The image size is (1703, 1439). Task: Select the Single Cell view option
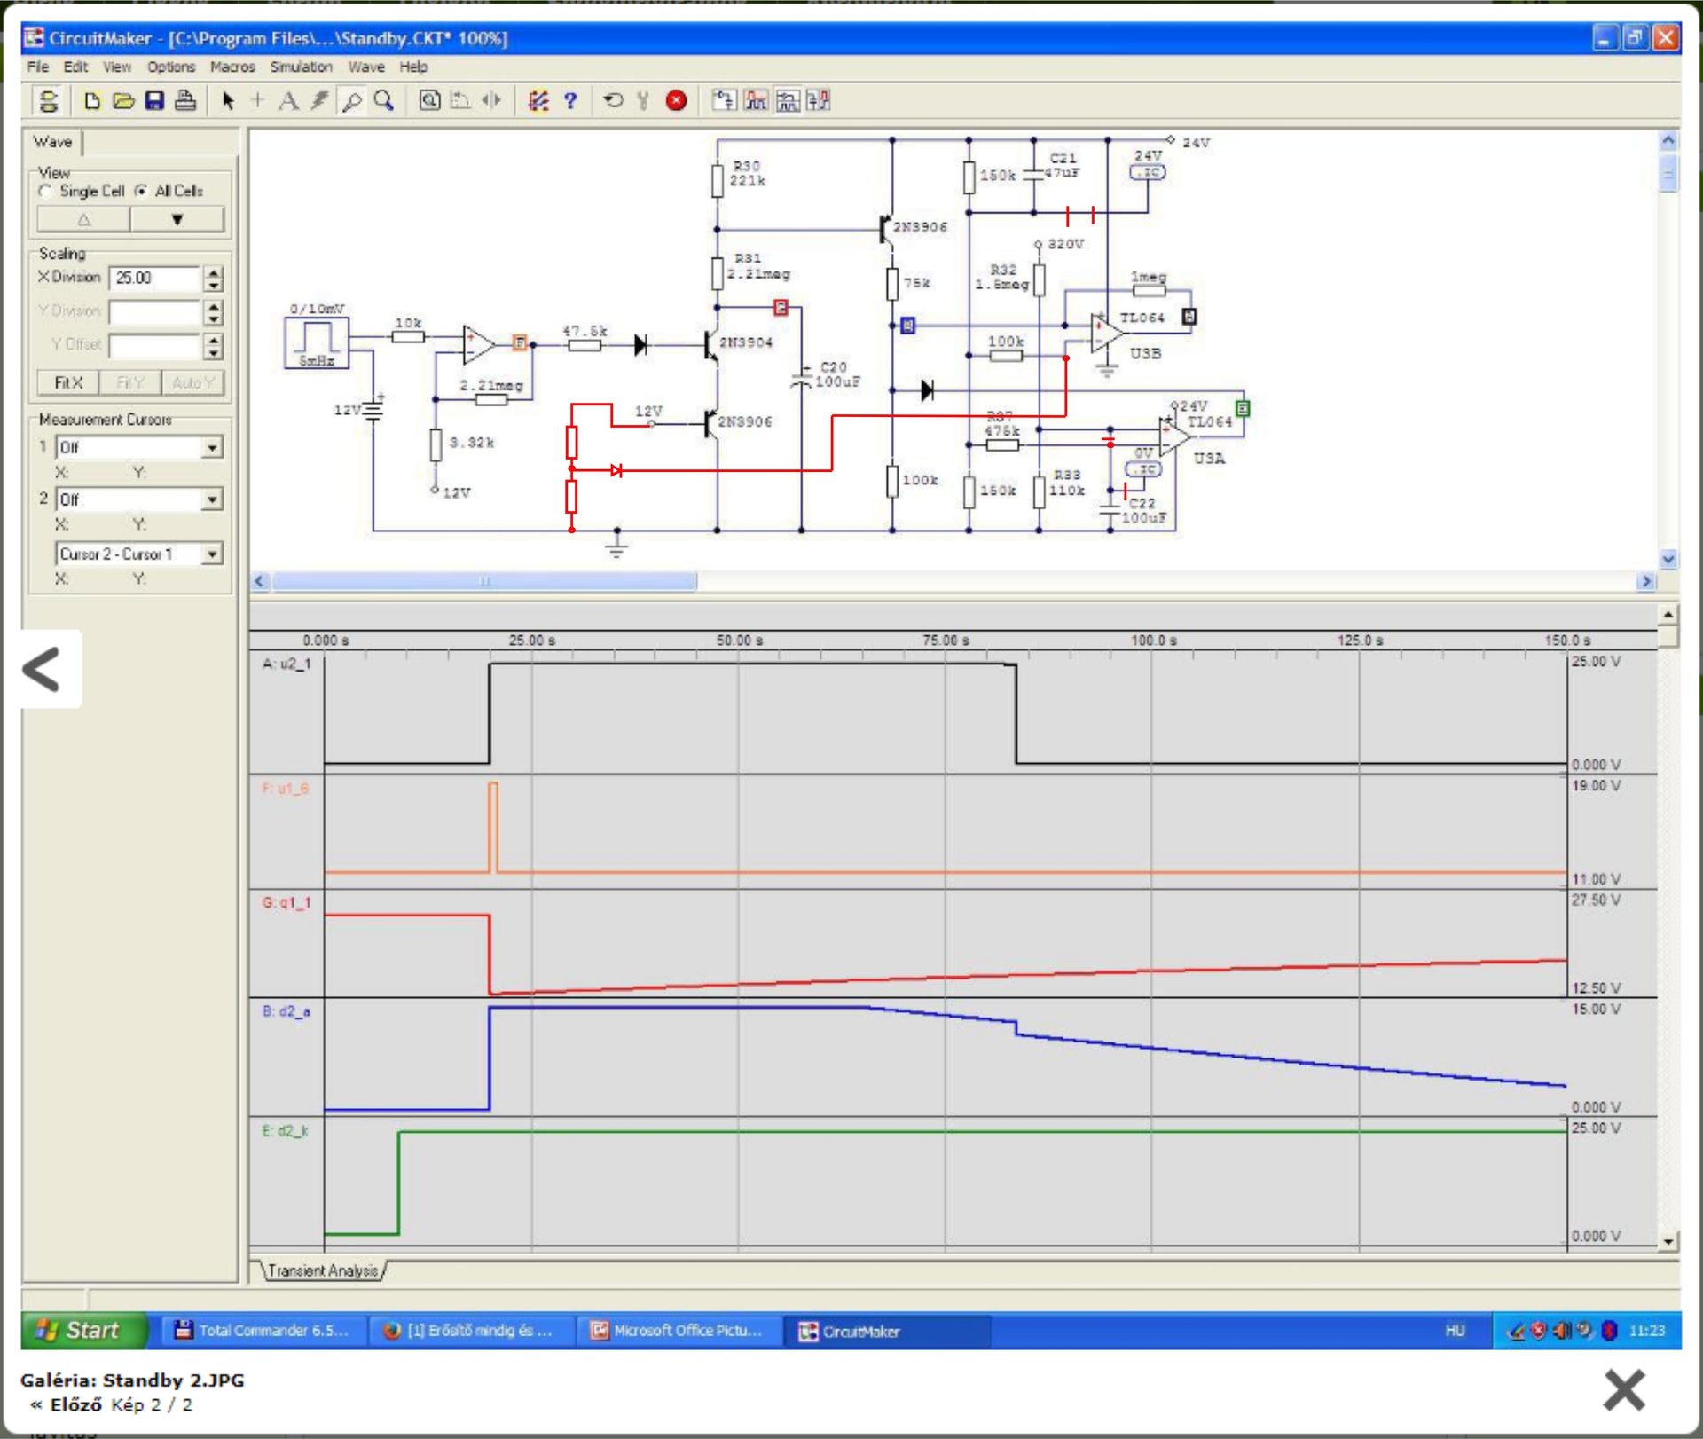[46, 192]
